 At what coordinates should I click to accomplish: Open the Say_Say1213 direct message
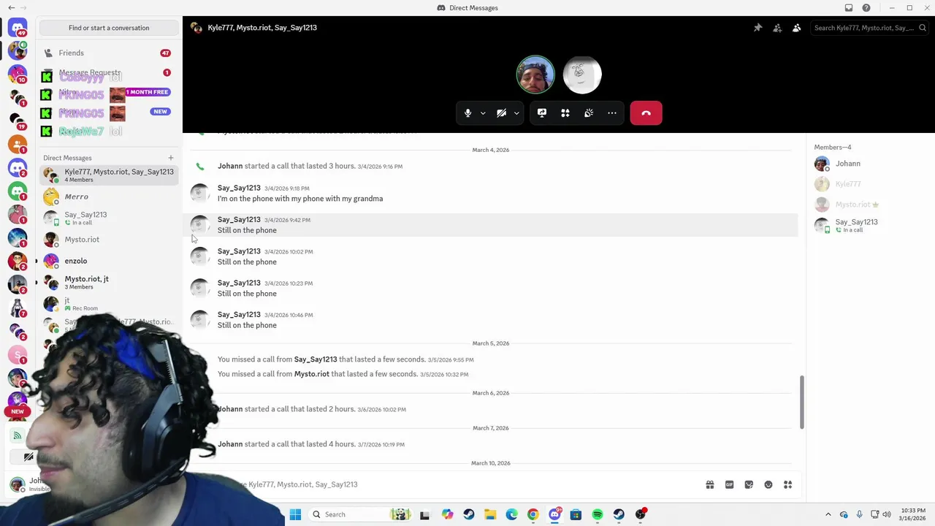[109, 218]
